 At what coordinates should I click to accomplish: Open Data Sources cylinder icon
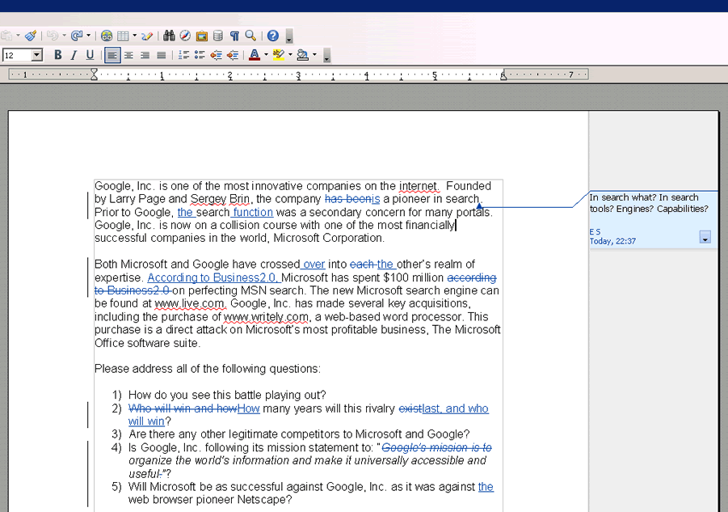point(217,36)
